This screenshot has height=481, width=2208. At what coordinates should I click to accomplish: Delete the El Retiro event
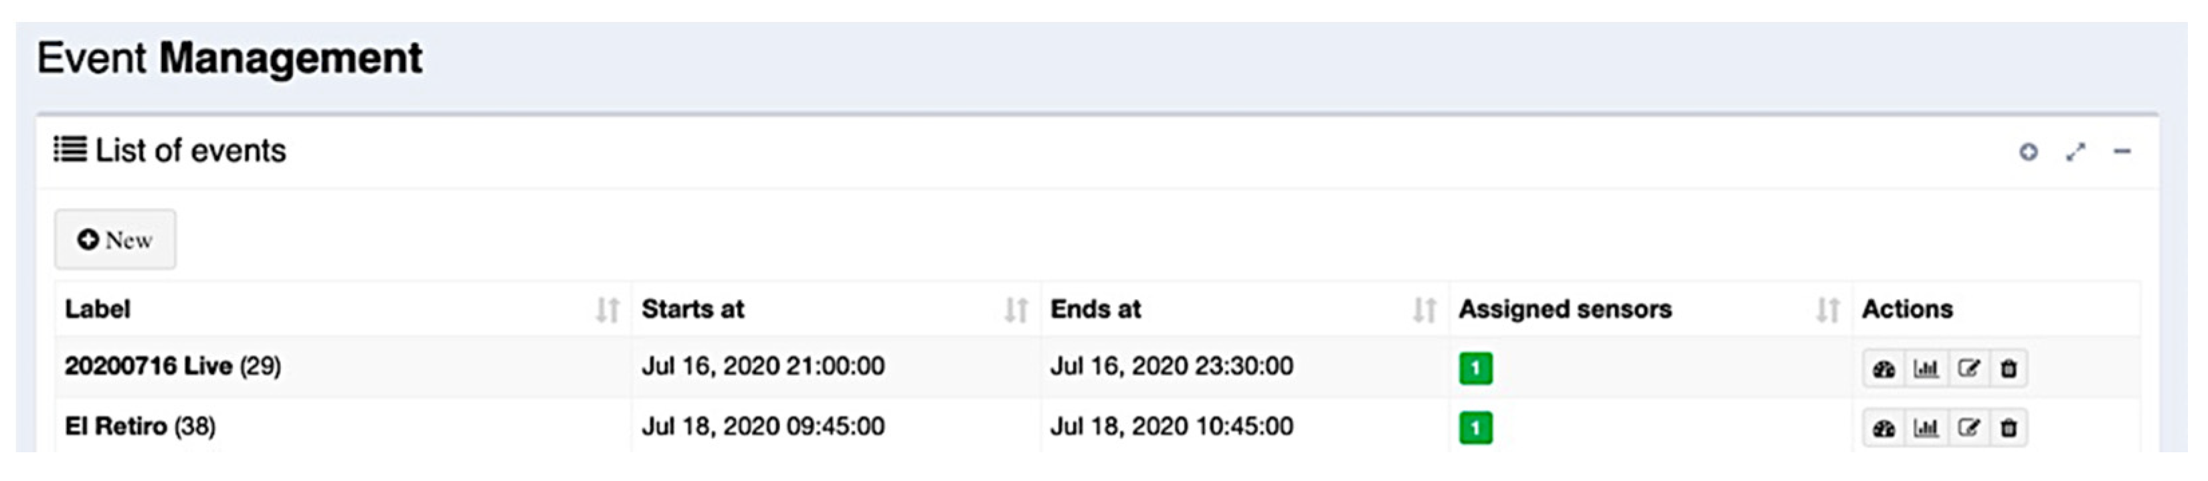pyautogui.click(x=2009, y=429)
